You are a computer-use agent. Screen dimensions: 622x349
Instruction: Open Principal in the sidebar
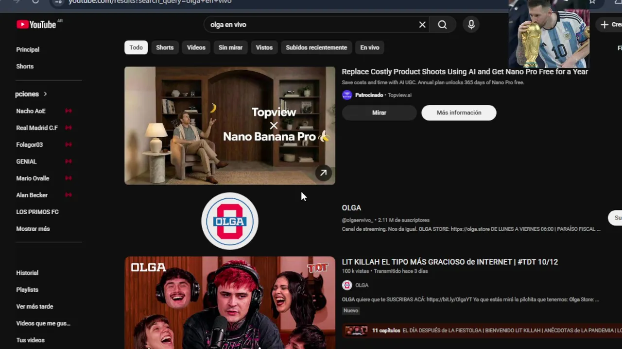28,49
